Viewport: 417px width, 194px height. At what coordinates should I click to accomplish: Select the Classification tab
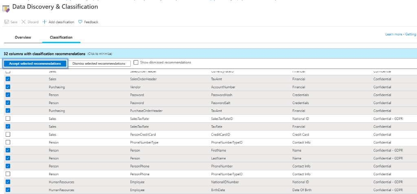click(61, 37)
